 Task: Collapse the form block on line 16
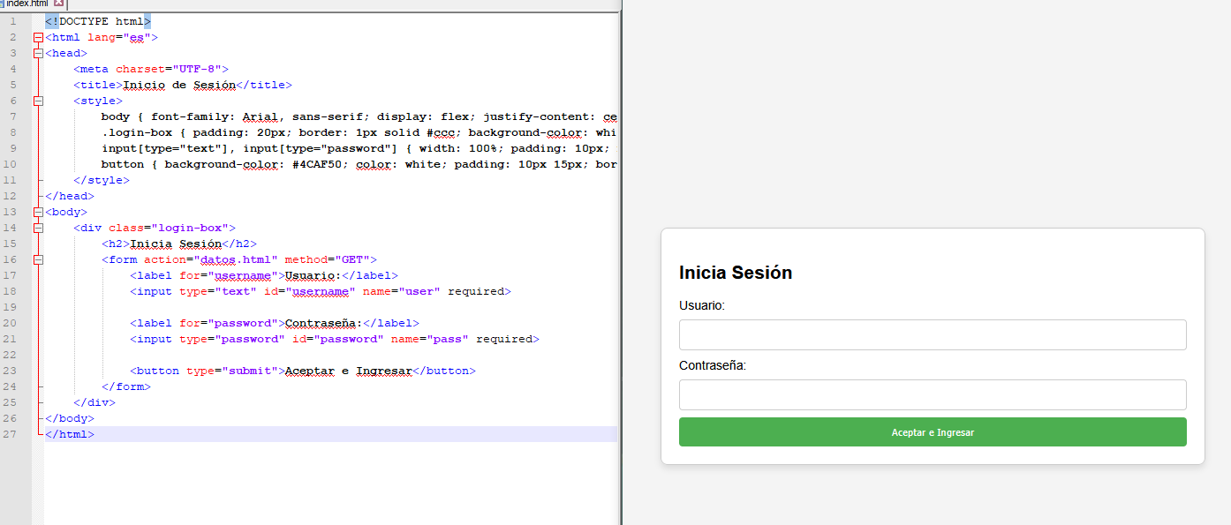click(x=38, y=260)
